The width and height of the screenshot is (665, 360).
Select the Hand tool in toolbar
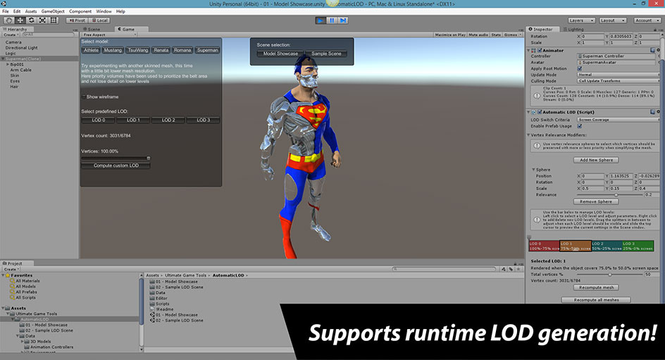point(9,20)
